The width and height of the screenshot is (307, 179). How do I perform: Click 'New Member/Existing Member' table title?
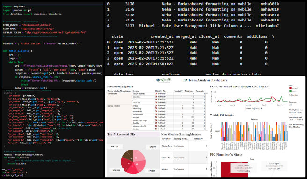click(181, 134)
